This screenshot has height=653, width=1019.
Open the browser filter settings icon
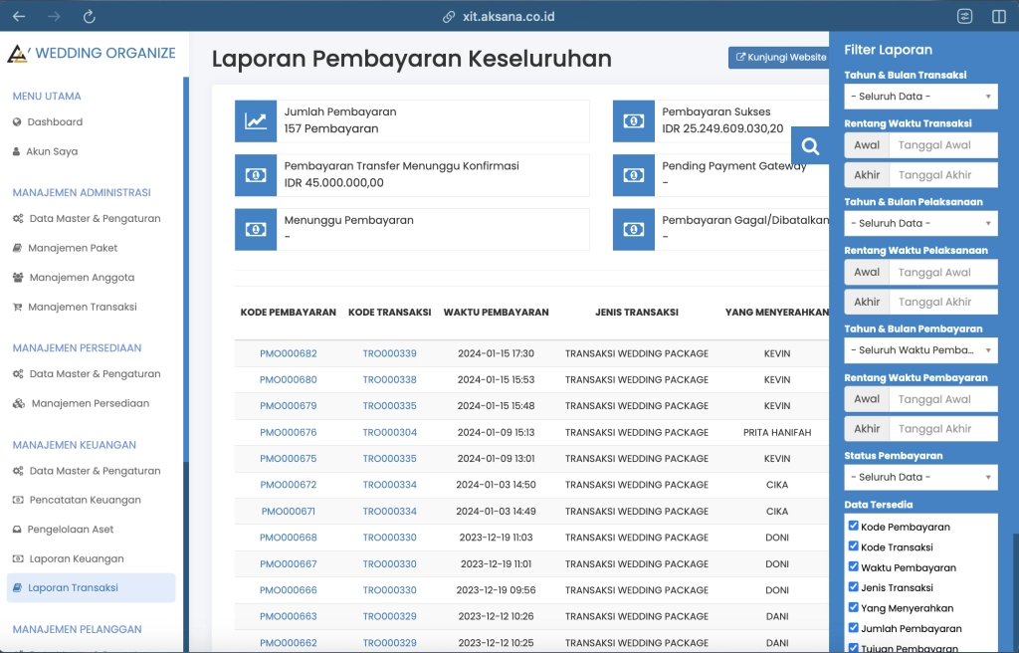[x=963, y=16]
